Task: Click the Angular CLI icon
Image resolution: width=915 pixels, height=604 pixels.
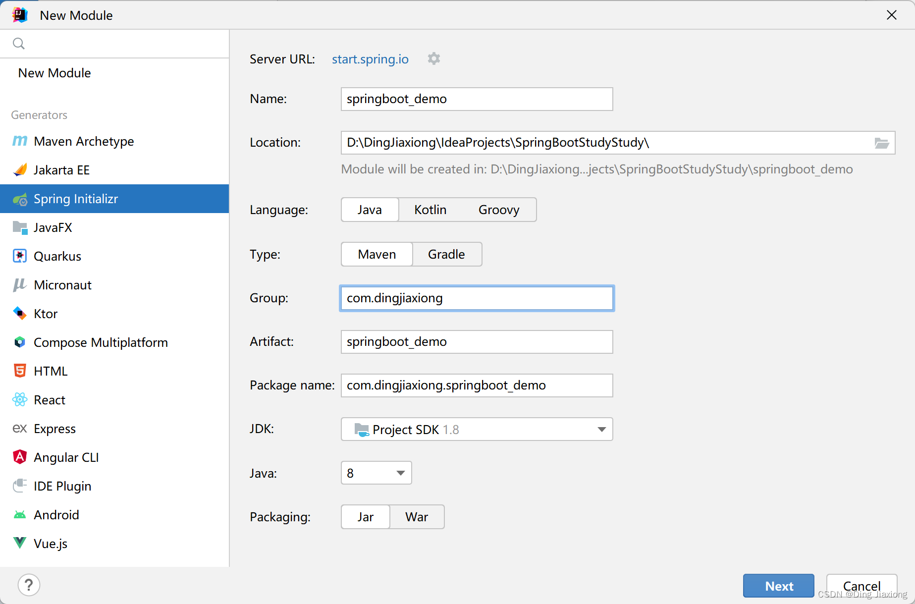Action: (20, 457)
